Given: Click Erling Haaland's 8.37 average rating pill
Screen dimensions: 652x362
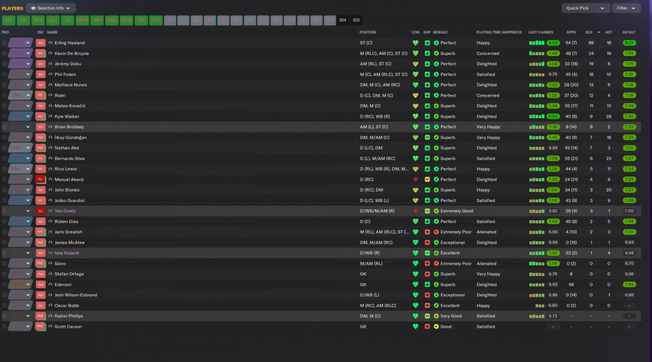Looking at the screenshot, I should click(x=629, y=43).
